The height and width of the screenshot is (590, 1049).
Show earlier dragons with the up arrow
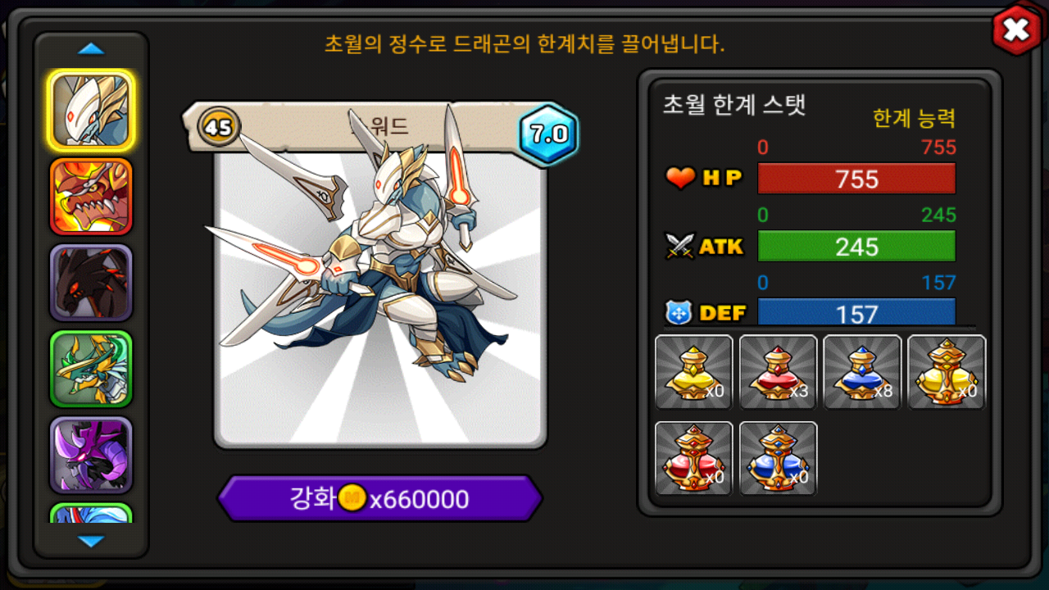pos(91,49)
